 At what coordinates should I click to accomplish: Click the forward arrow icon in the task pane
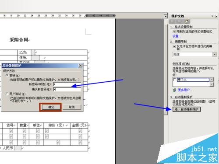click(180, 21)
